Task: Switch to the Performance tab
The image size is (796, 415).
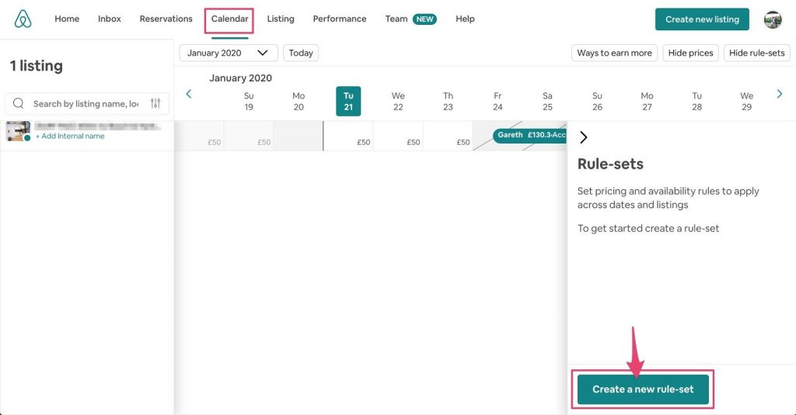Action: click(339, 19)
